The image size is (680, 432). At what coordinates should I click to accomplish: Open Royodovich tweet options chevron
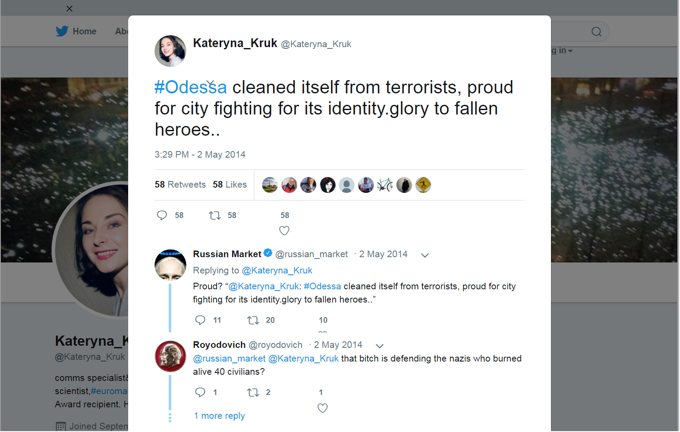(380, 346)
